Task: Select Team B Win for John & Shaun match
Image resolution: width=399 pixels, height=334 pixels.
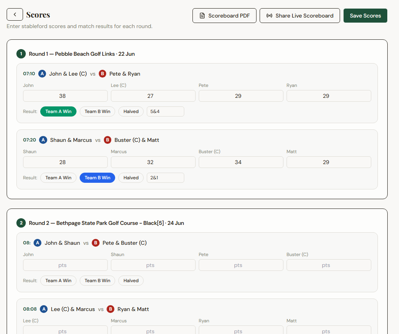Action: pyautogui.click(x=98, y=281)
